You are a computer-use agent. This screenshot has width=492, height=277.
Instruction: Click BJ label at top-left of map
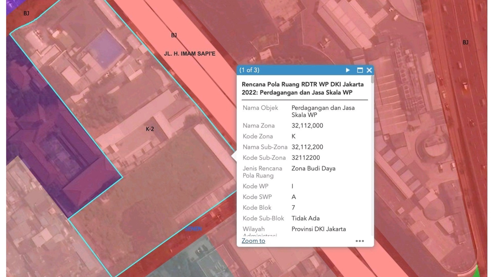[x=26, y=13]
